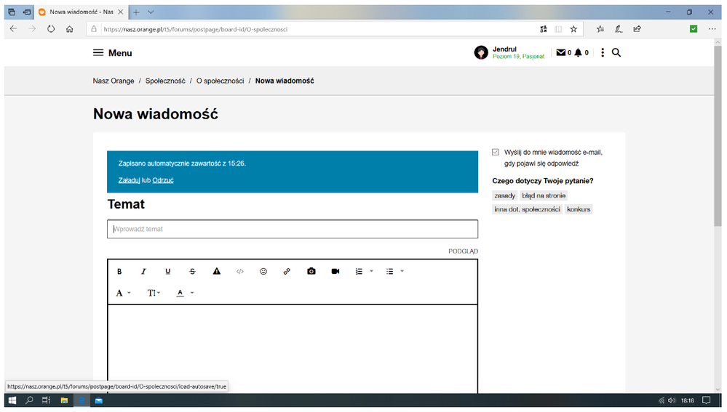Viewport: 727px width, 412px height.
Task: Share this page
Action: point(637,28)
